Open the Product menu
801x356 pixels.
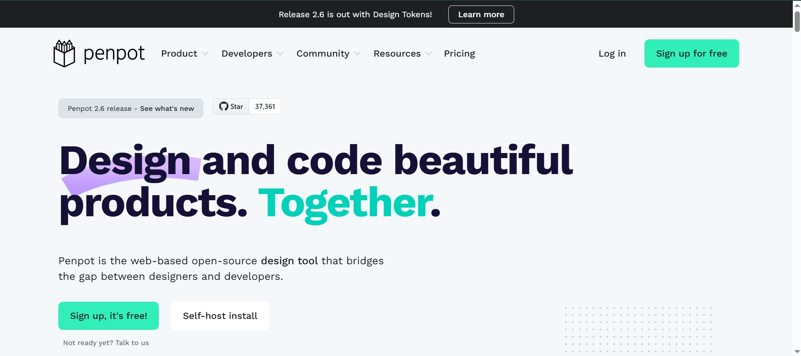179,53
